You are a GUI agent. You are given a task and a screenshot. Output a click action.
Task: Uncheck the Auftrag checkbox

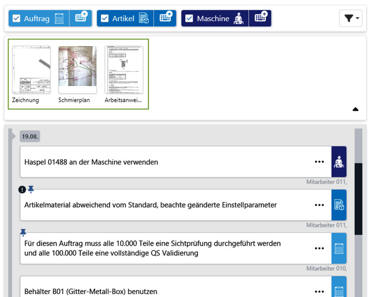click(16, 19)
